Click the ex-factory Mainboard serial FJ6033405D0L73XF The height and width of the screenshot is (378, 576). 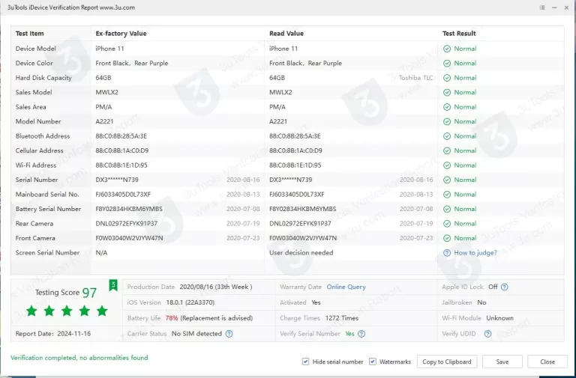123,195
